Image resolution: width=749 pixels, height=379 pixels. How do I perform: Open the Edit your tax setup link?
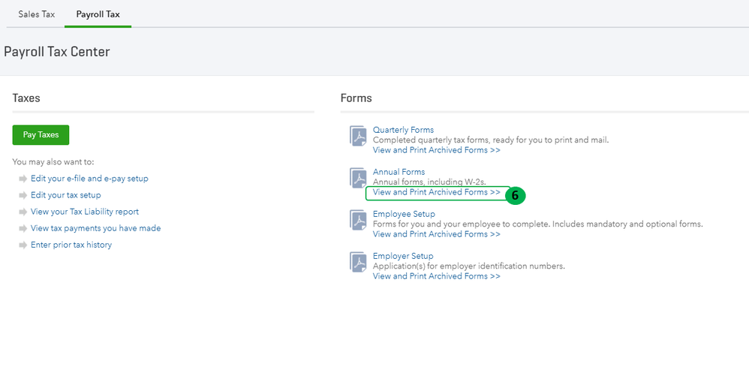(66, 195)
